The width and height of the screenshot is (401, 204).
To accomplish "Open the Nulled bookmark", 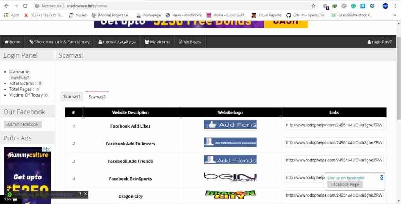I will [x=78, y=15].
